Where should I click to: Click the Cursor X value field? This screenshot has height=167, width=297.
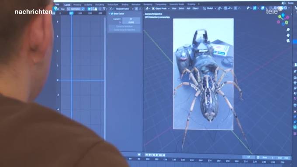point(131,19)
